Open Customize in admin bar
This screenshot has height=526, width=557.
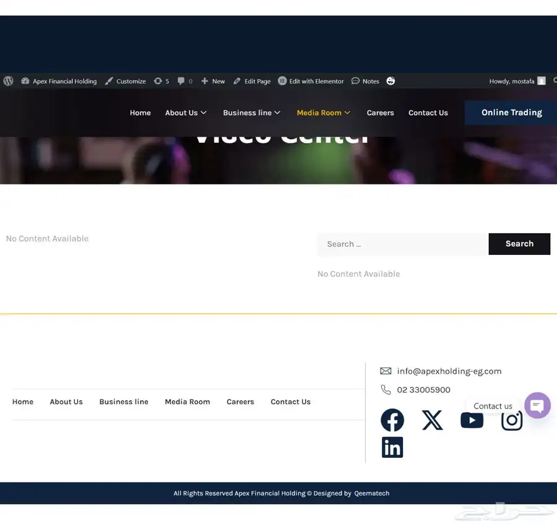point(126,81)
